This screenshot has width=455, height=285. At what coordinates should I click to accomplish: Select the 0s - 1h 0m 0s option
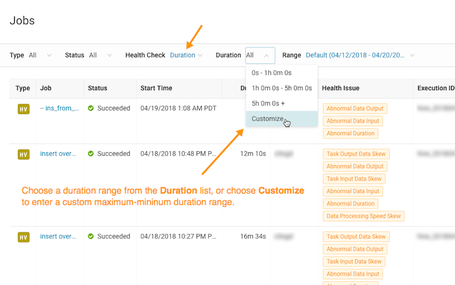(271, 73)
